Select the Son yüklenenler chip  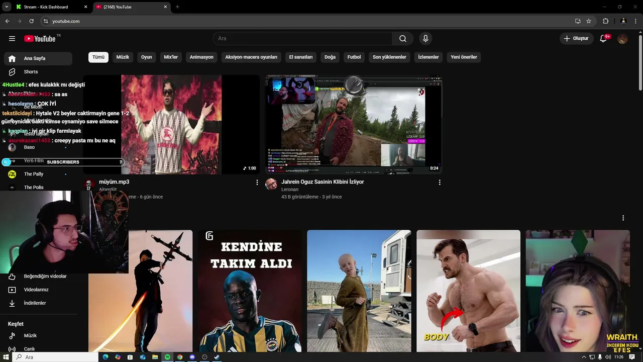(389, 57)
